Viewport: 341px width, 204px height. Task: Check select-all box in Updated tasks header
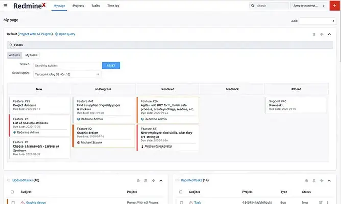12,192
